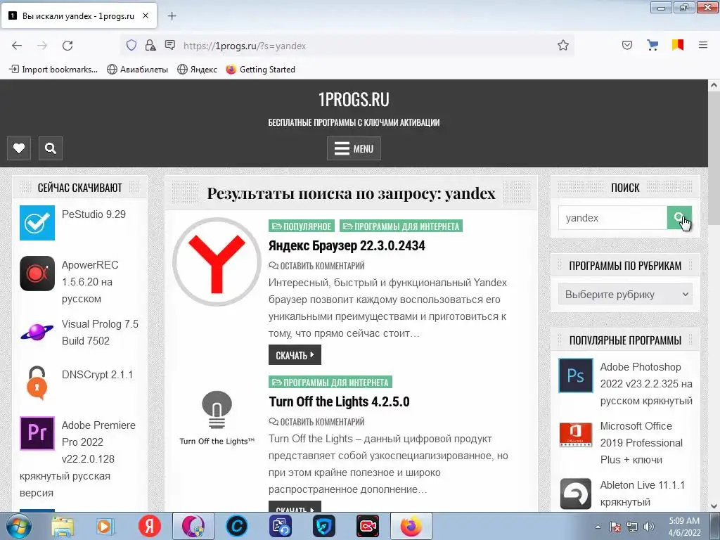Expand the 'Выберите рубрику' dropdown
The image size is (720, 540).
[x=625, y=295]
